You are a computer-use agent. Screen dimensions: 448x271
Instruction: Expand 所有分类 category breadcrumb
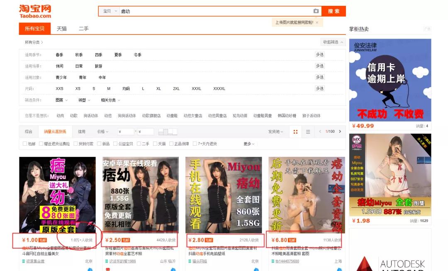click(x=34, y=42)
